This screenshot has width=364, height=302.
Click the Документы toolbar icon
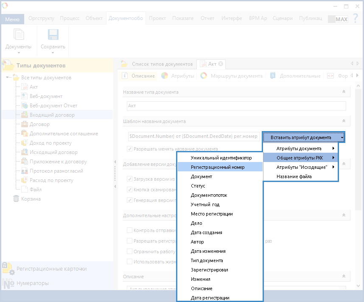tap(18, 35)
